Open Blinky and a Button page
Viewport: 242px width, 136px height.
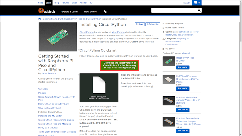(x=48, y=128)
